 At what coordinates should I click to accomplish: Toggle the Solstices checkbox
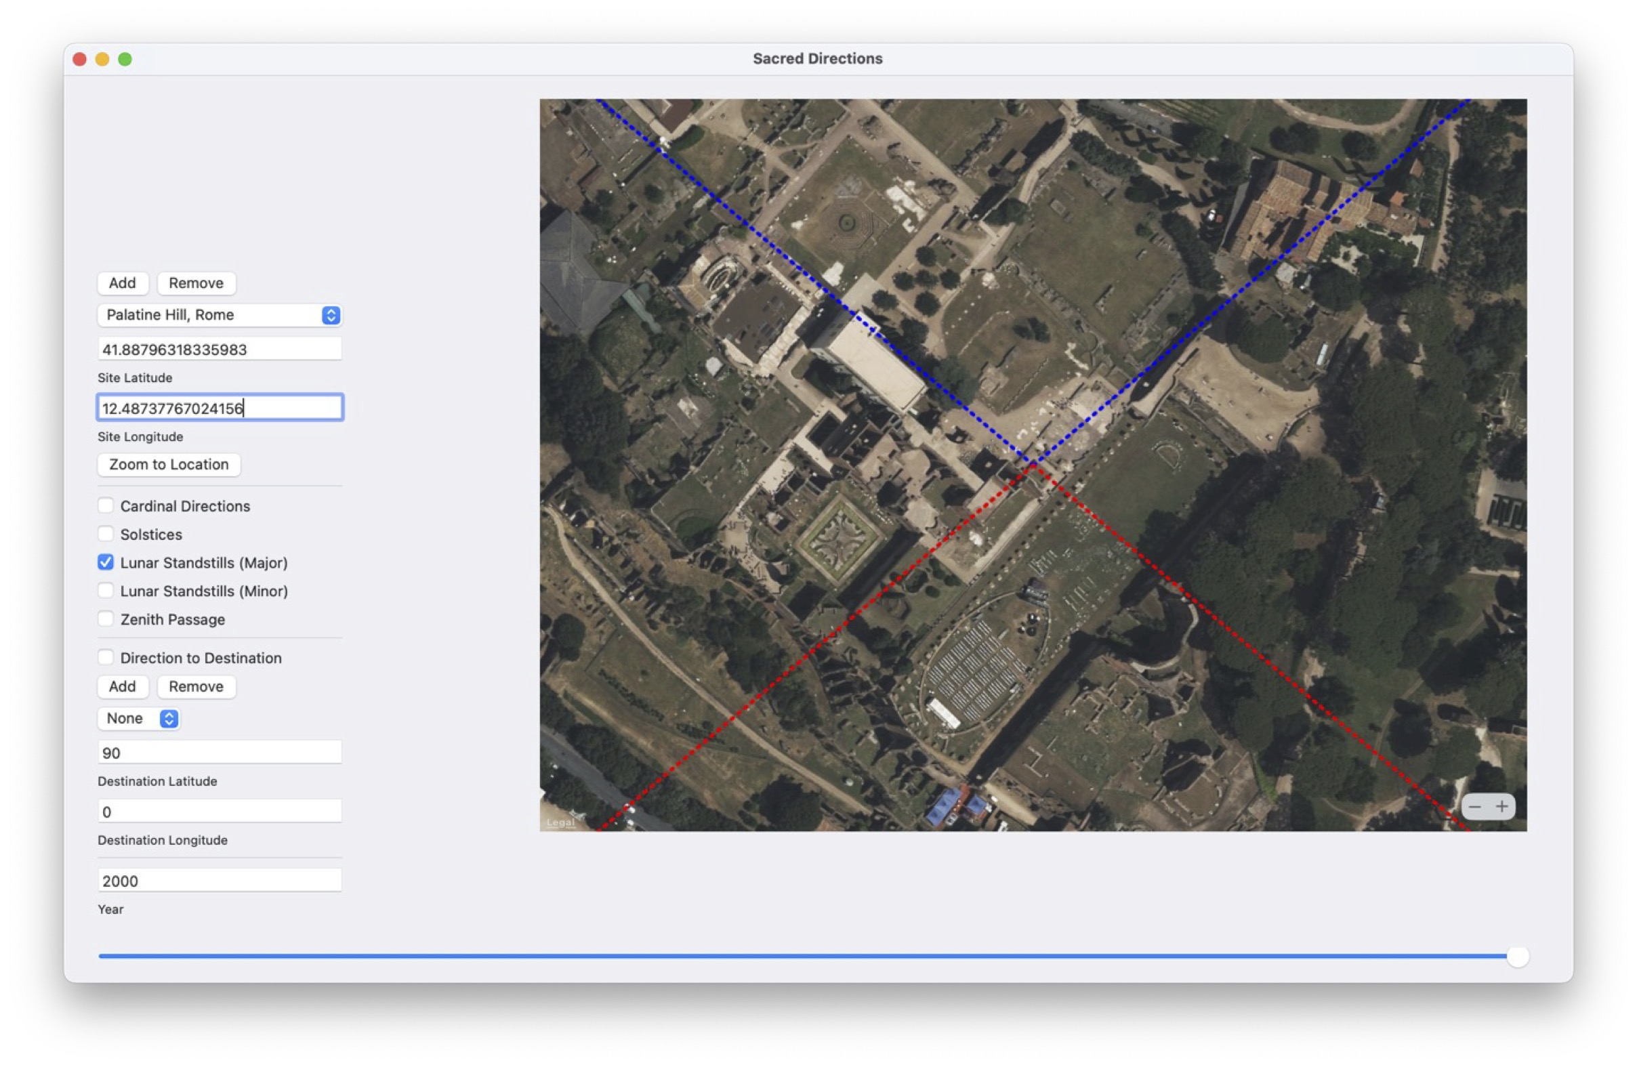106,535
